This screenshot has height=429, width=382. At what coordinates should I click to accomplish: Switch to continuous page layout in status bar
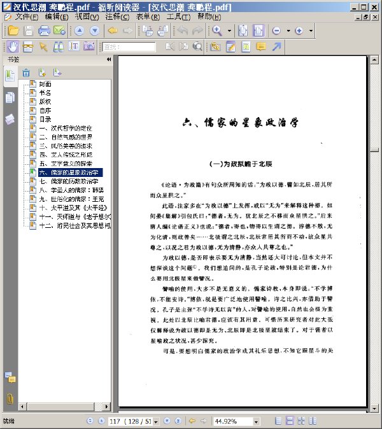290,421
